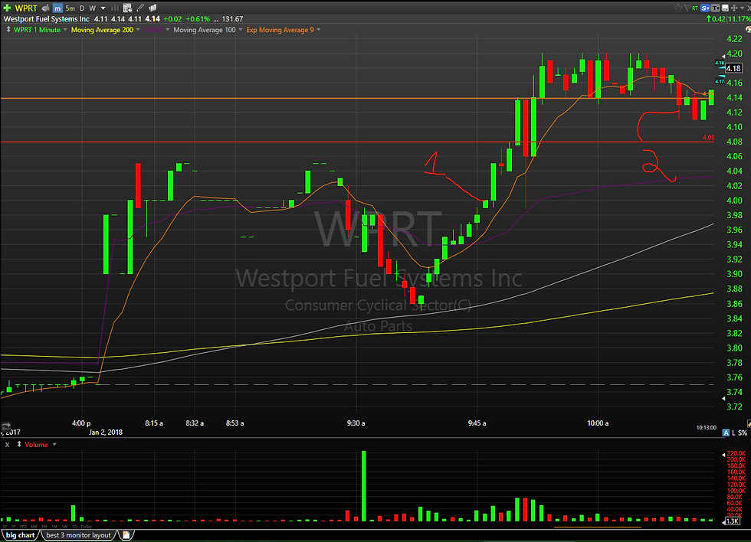Click the Westport Fuel Systems Inc name
751x542 pixels.
pyautogui.click(x=47, y=19)
